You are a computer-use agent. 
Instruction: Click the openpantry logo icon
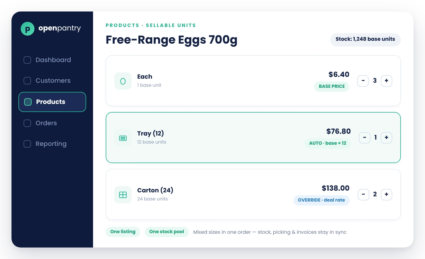[x=28, y=29]
